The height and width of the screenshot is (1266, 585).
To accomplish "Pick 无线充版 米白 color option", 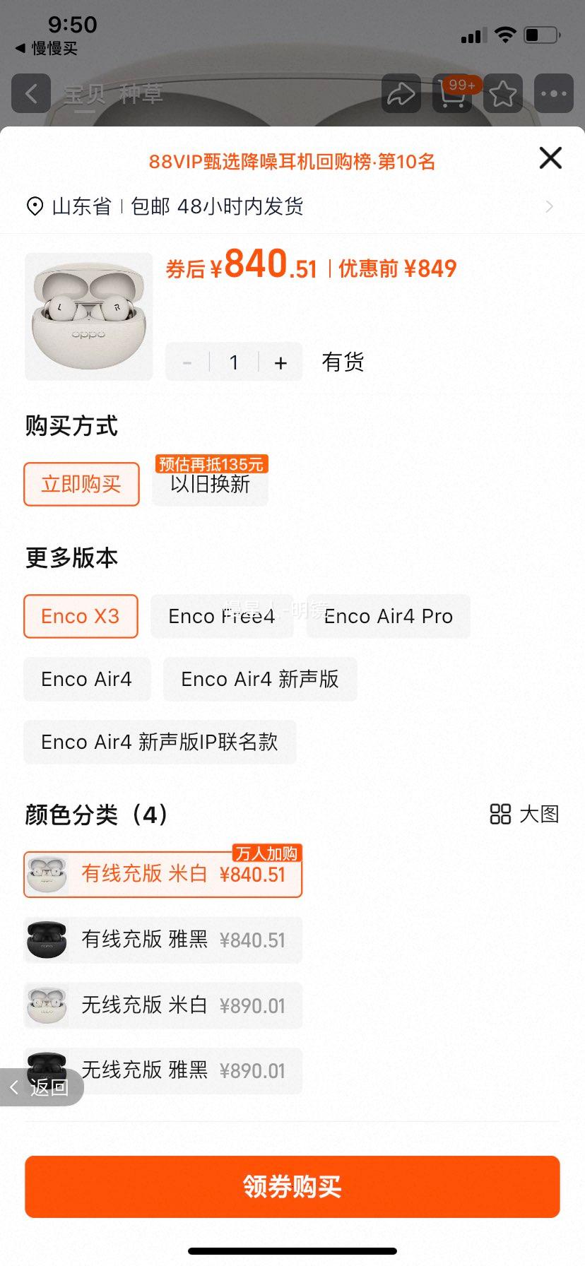I will [x=163, y=1005].
